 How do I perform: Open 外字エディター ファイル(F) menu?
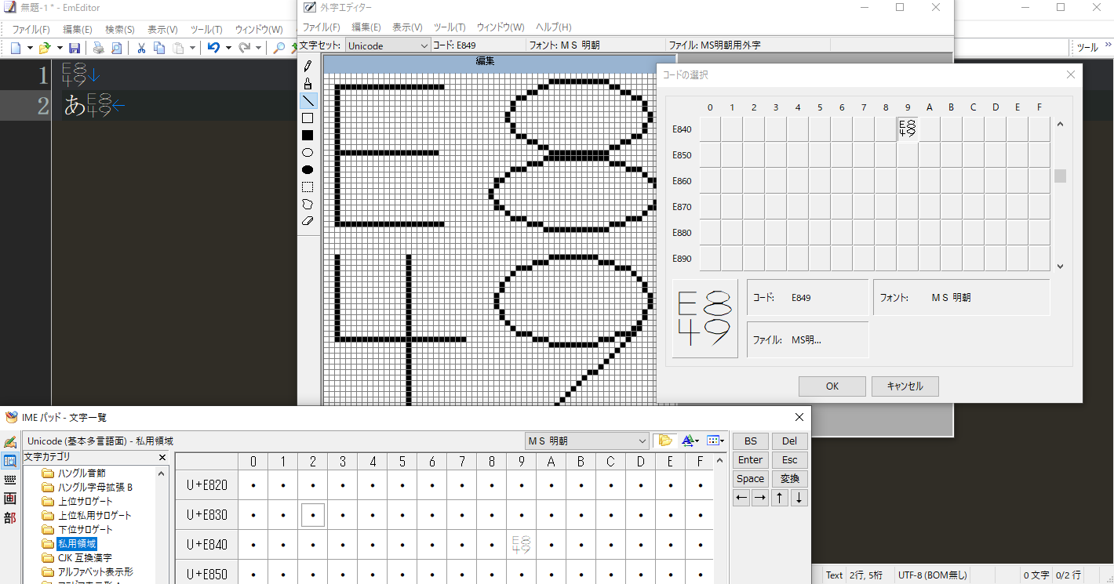coord(322,27)
